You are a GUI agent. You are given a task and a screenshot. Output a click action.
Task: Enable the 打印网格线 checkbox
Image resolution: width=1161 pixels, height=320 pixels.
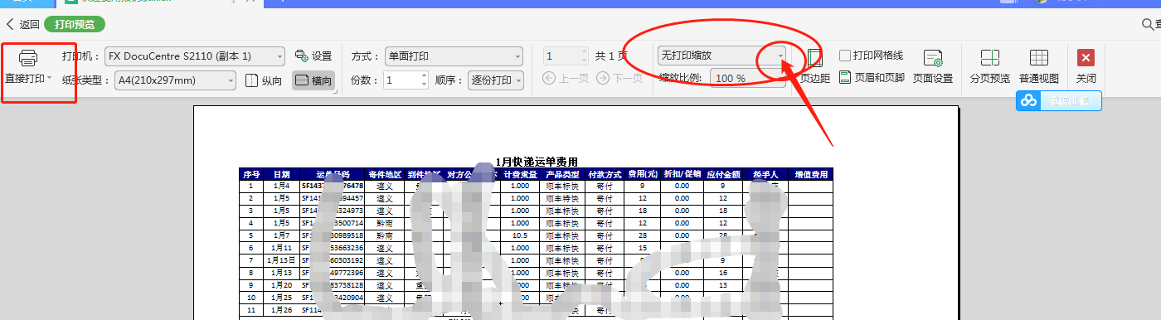tap(845, 56)
